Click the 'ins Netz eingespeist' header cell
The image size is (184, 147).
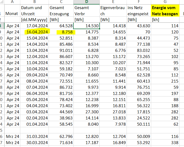[x=139, y=11]
